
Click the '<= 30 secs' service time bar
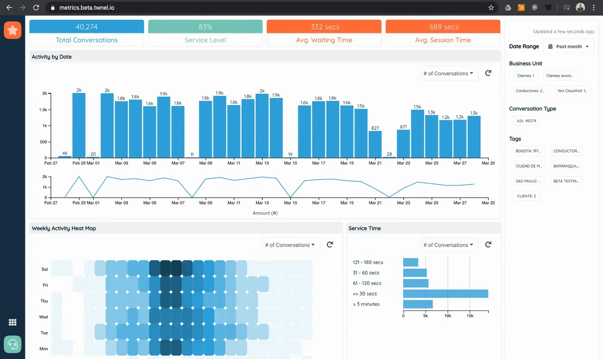445,294
